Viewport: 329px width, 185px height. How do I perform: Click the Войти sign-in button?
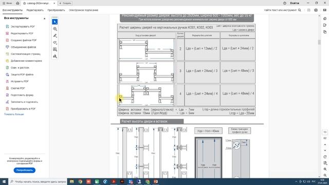point(295,3)
